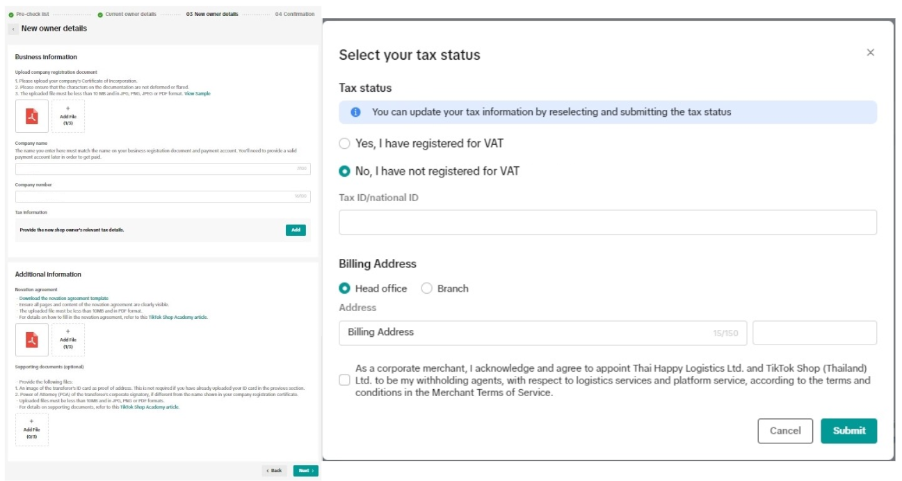Click Add button for Tax information
902x481 pixels.
tap(296, 230)
